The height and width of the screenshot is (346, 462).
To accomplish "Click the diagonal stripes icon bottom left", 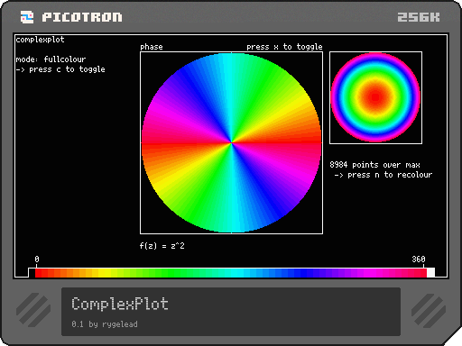I will click(x=33, y=310).
